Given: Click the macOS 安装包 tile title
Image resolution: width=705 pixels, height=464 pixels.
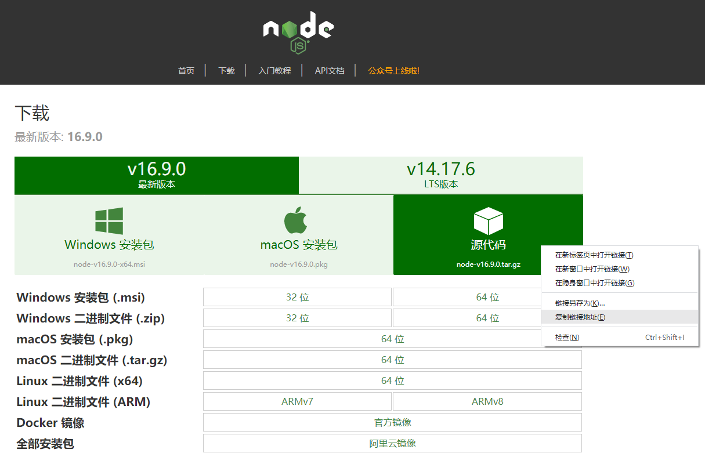Looking at the screenshot, I should (299, 245).
